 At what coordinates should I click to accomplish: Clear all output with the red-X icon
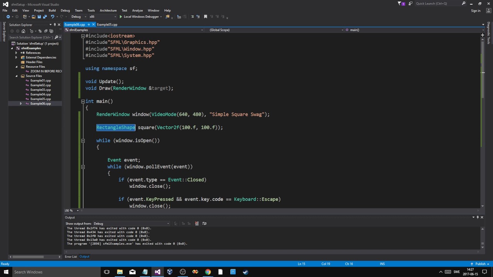[197, 223]
